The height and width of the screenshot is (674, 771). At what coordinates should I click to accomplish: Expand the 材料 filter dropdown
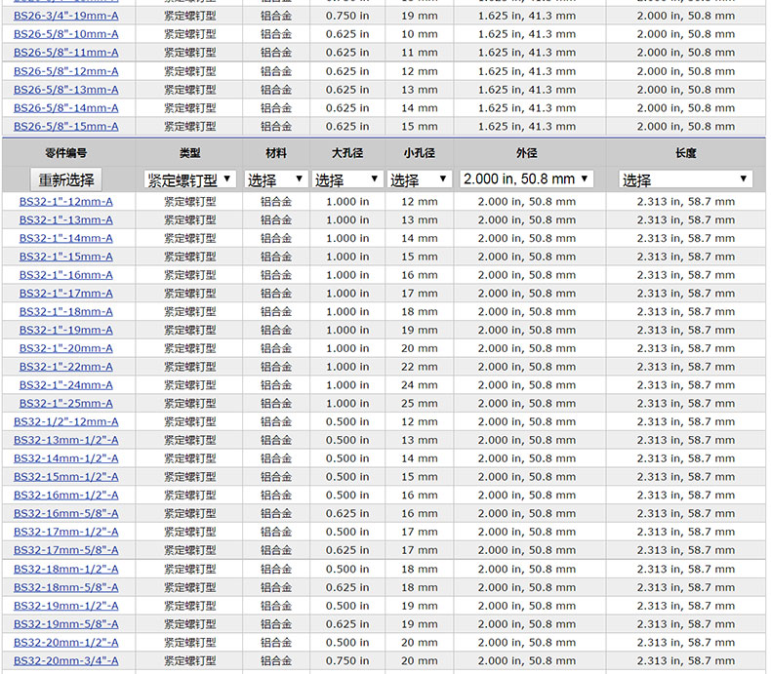275,179
